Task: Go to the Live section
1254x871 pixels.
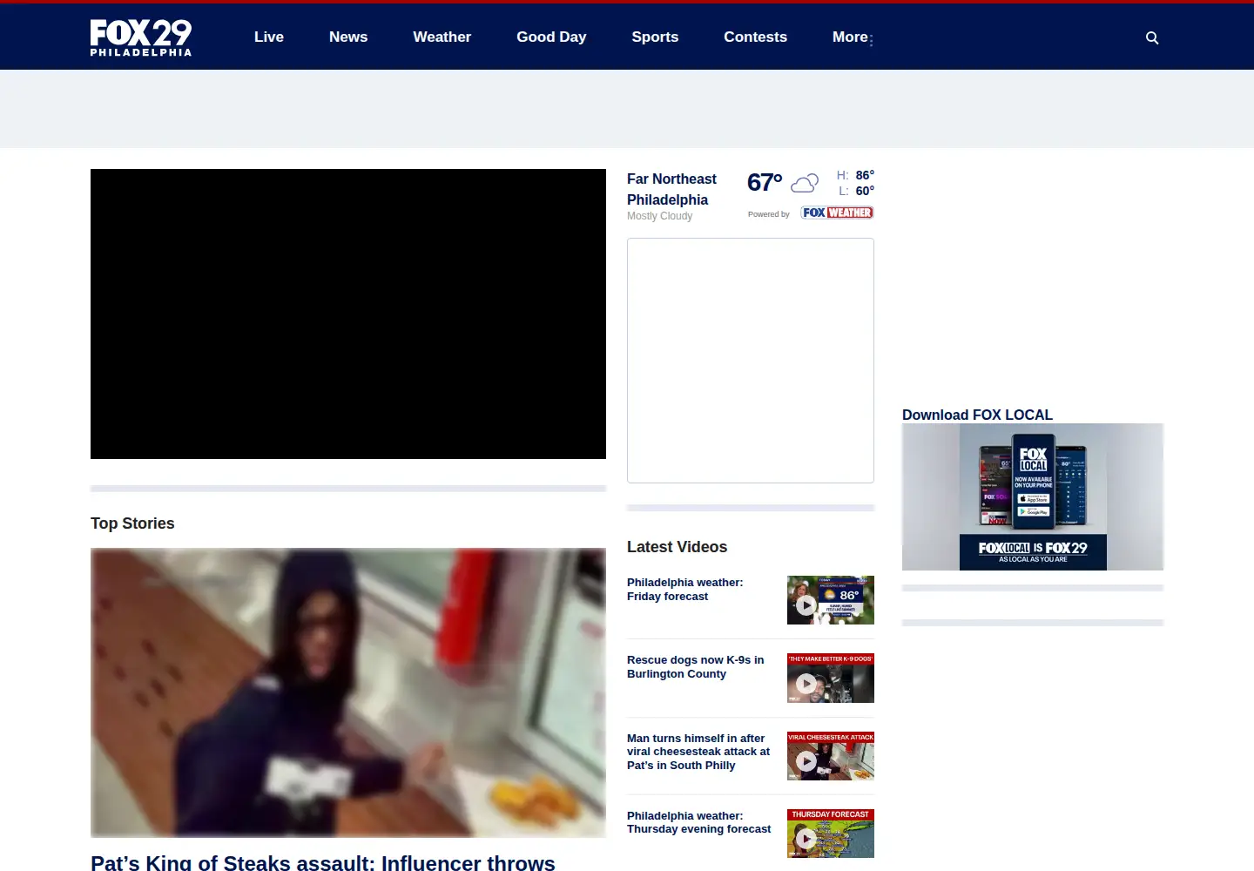Action: tap(269, 37)
